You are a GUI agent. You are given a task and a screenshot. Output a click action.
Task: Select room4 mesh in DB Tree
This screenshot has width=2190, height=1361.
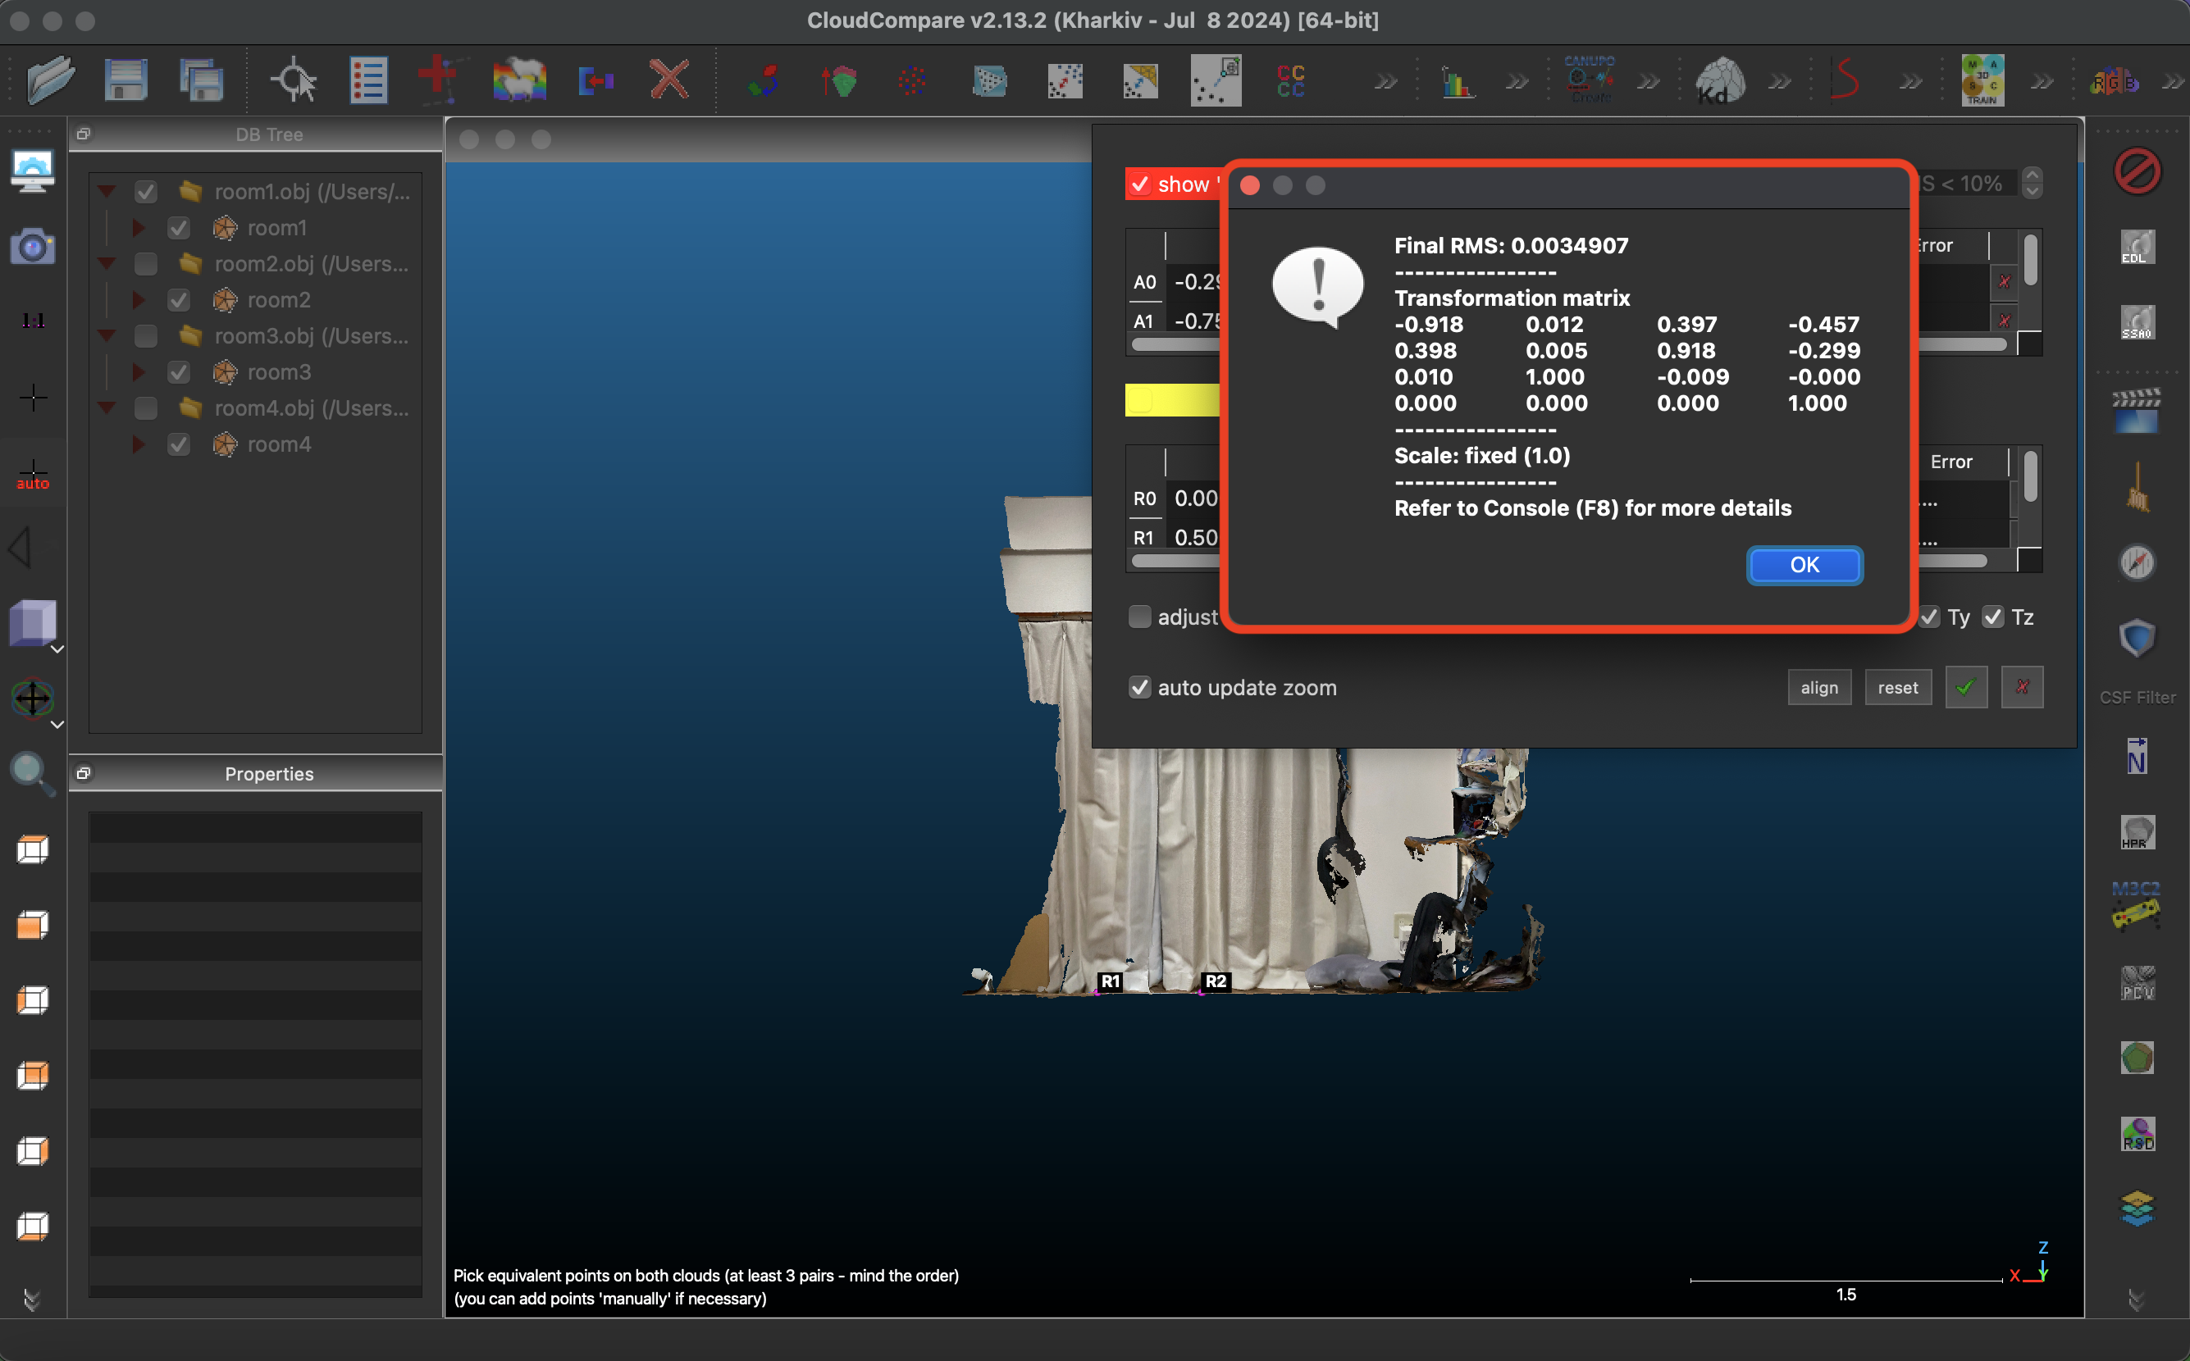tap(278, 444)
